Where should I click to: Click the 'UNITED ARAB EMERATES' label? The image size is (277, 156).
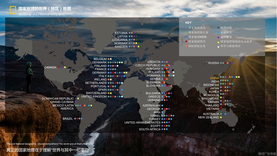[x=142, y=123]
